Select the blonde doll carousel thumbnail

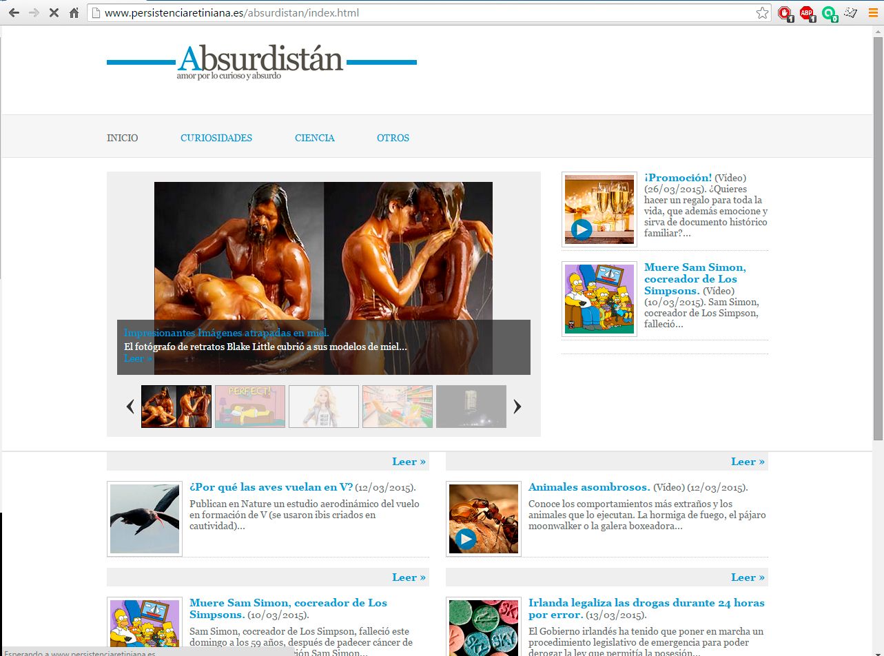(x=324, y=407)
